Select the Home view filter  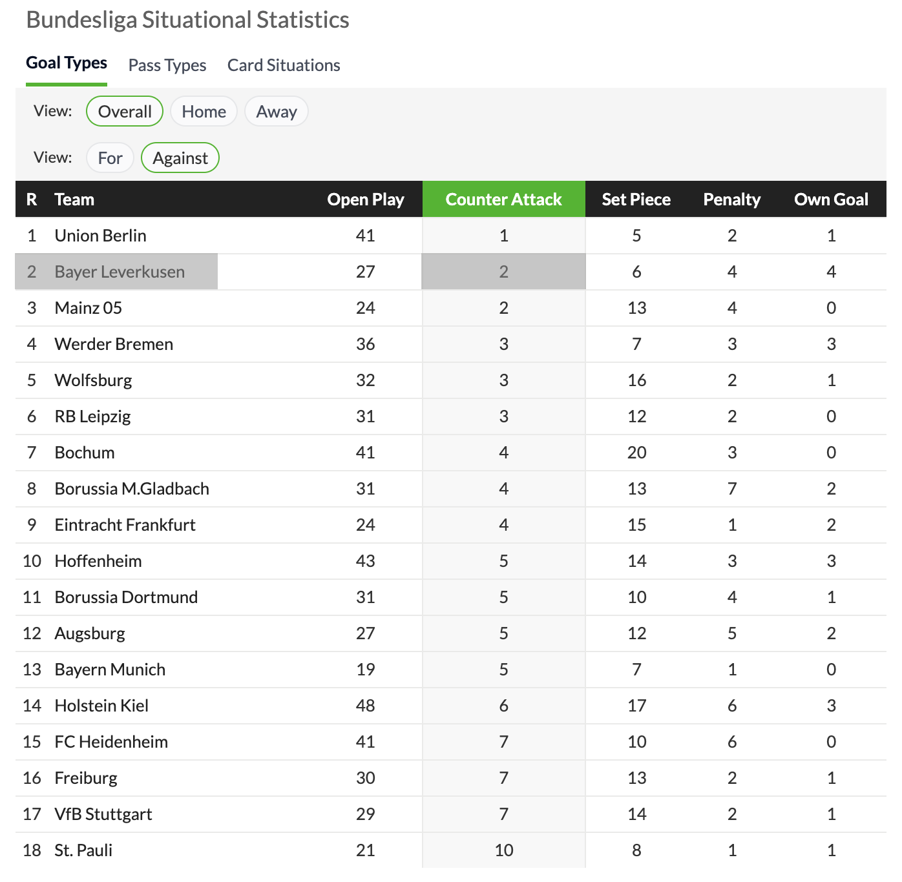coord(204,112)
